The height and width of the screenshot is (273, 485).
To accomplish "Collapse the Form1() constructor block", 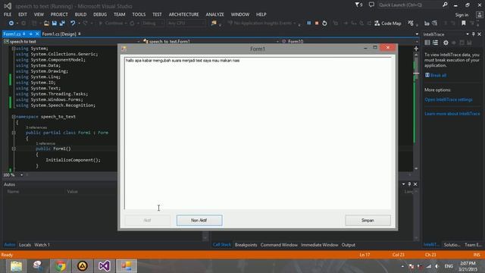I will point(14,149).
